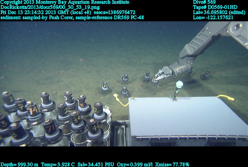Select the Lat=36.695802 (edited) reading
This screenshot has height=167, width=248.
(x=219, y=12)
